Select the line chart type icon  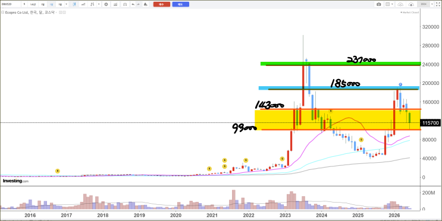(x=83, y=4)
